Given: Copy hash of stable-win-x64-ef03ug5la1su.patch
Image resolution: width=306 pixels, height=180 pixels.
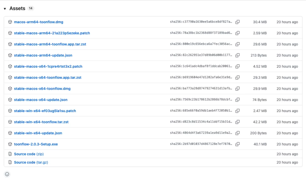Looking at the screenshot, I should [x=237, y=111].
